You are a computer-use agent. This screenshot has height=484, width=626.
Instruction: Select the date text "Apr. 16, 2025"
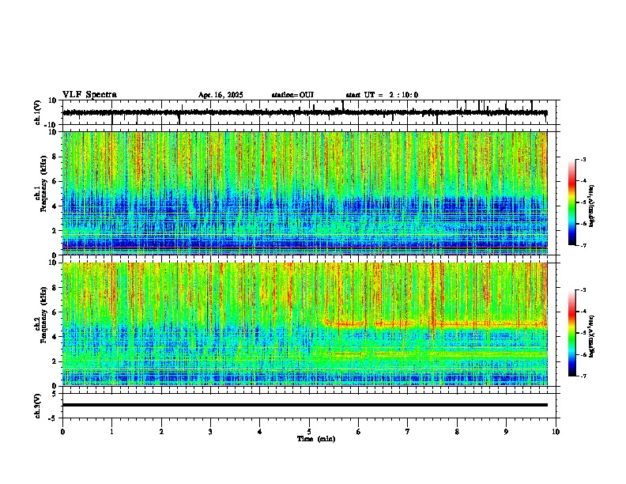(221, 95)
